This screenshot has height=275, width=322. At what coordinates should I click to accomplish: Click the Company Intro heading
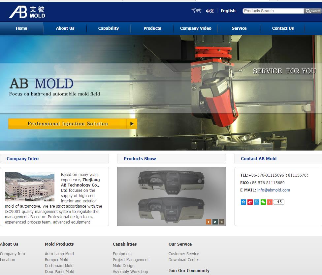[22, 159]
